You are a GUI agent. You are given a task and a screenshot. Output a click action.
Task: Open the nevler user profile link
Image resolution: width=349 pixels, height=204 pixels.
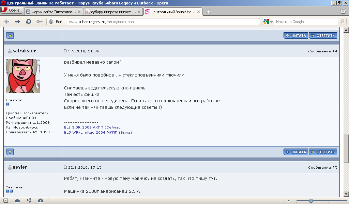pyautogui.click(x=19, y=167)
